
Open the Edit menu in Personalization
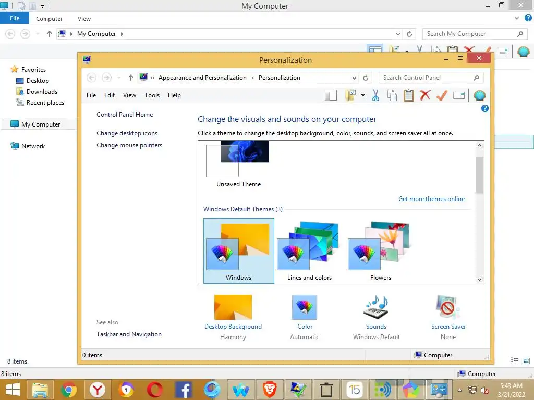tap(110, 95)
